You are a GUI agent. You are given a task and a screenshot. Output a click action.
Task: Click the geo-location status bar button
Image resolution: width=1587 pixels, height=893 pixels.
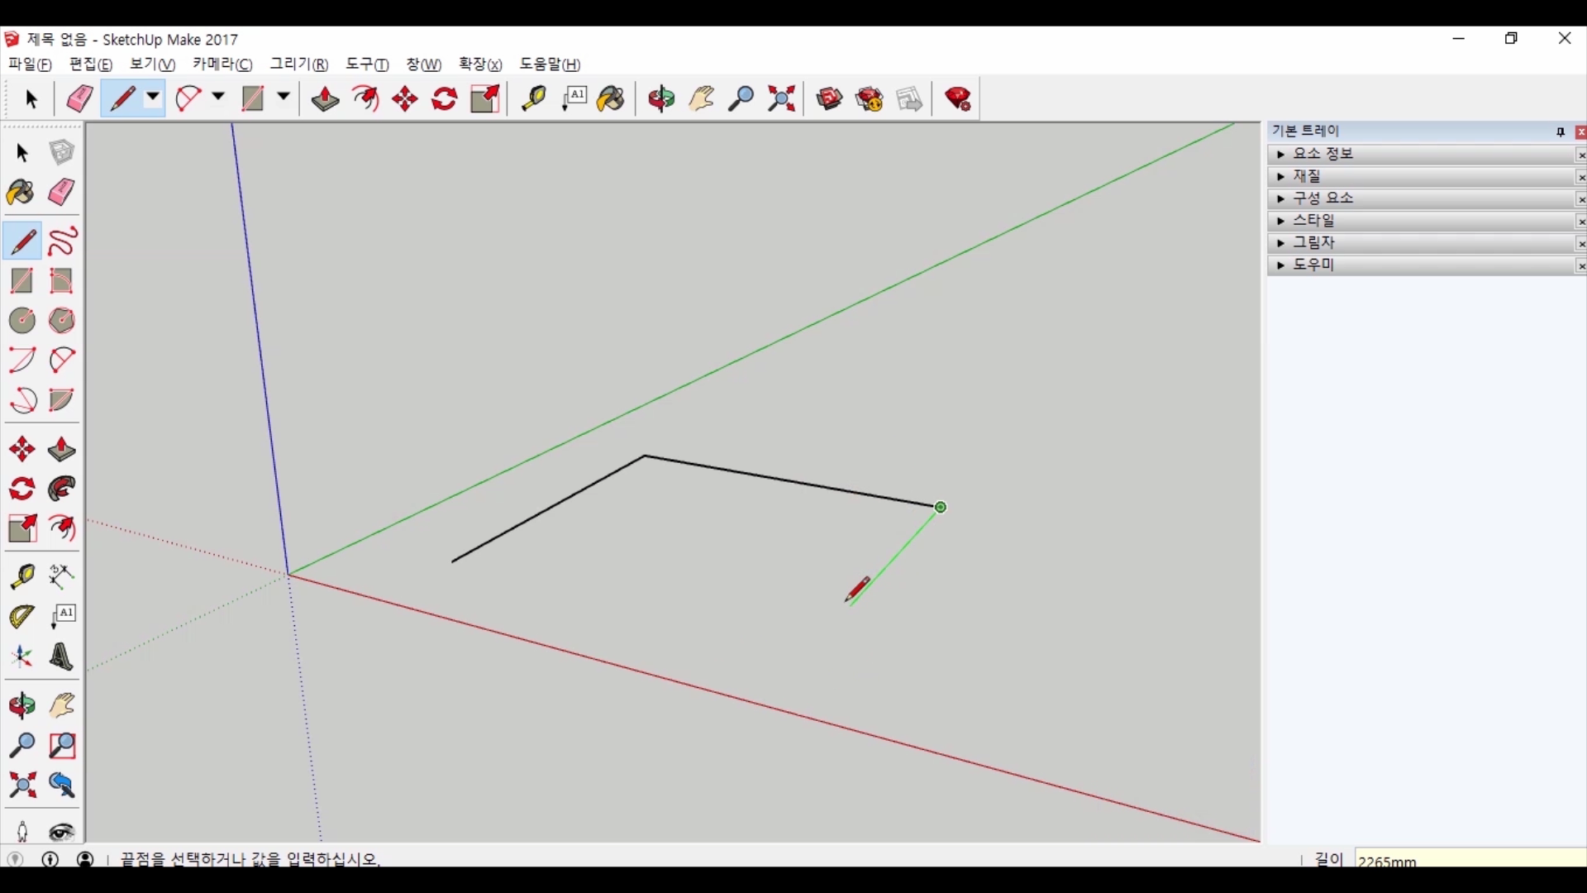click(16, 859)
